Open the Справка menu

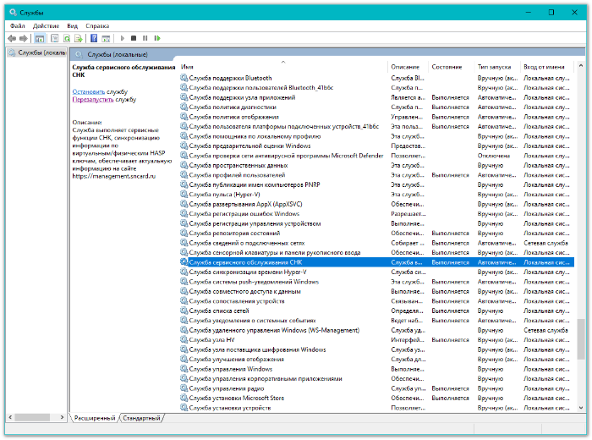coord(97,26)
